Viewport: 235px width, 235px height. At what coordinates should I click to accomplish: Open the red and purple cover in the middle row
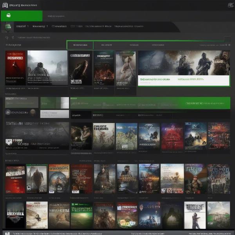[172, 136]
